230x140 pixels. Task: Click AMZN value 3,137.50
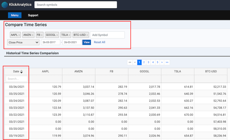click(x=89, y=108)
